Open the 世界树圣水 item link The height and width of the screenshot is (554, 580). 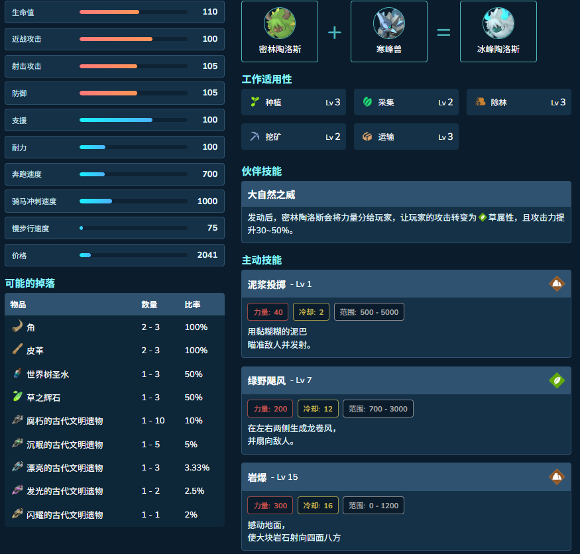(48, 374)
